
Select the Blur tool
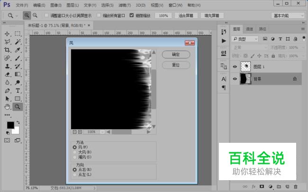(x=7, y=82)
